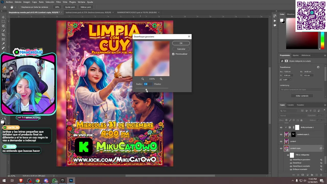Open the Imagen menu
327x184 pixels.
pyautogui.click(x=27, y=2)
